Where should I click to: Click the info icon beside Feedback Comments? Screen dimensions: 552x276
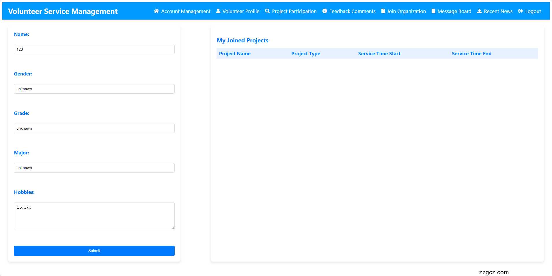click(325, 11)
